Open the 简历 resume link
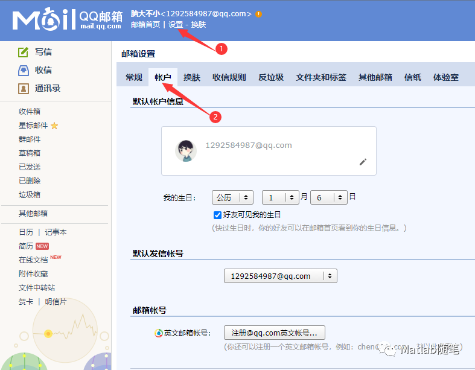 click(x=26, y=246)
